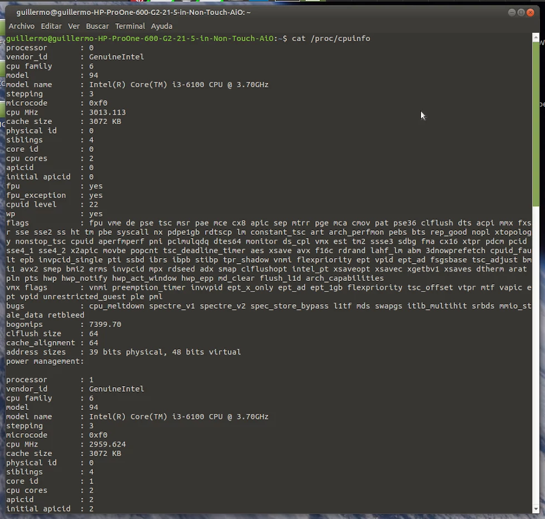Click the 'power management:' line

click(45, 361)
